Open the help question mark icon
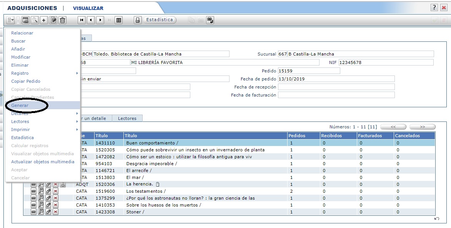Image resolution: width=451 pixels, height=228 pixels. pos(434,8)
